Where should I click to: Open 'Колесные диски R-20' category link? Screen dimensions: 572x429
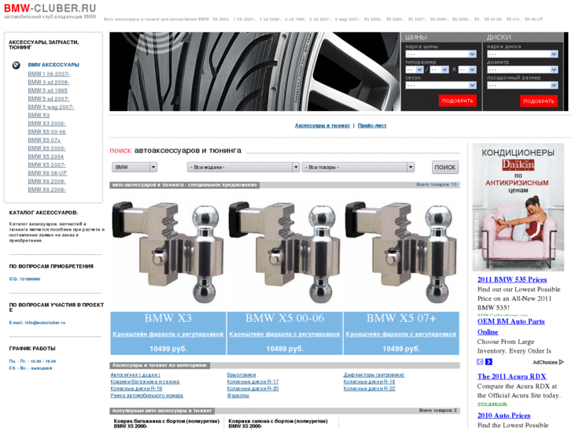click(253, 389)
